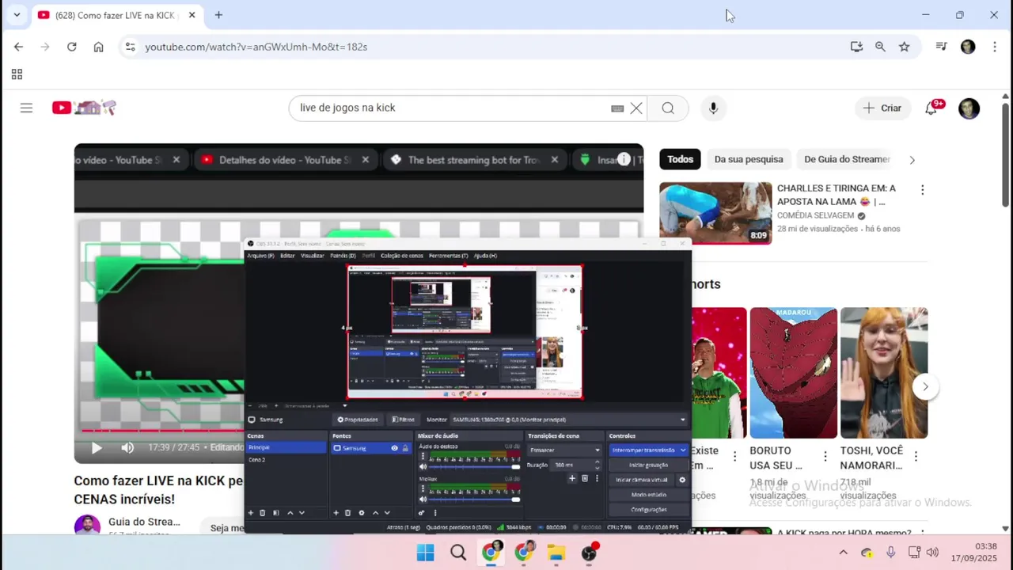The image size is (1013, 570).
Task: Open YouTube notifications bell
Action: click(931, 108)
